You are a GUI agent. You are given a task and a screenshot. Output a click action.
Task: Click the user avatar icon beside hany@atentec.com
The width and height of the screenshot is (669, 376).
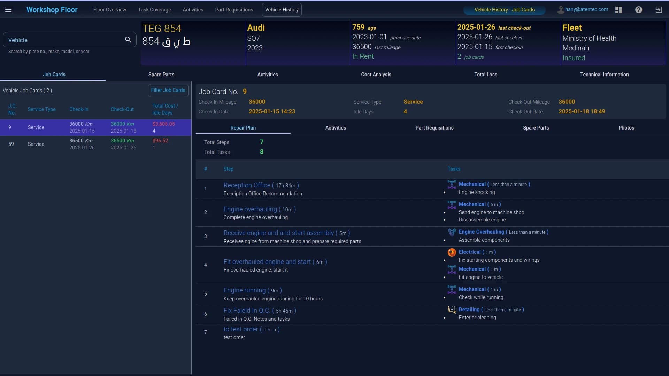coord(561,10)
